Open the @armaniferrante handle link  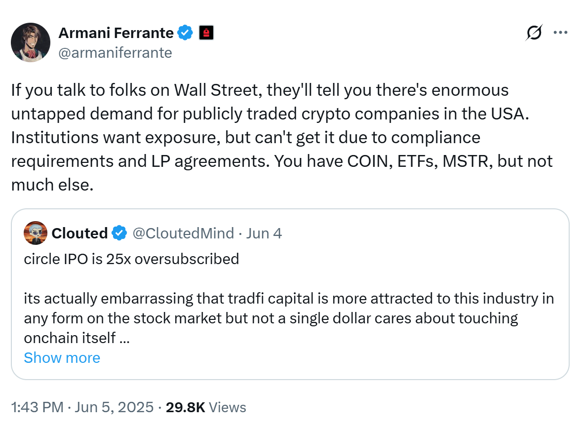point(115,52)
